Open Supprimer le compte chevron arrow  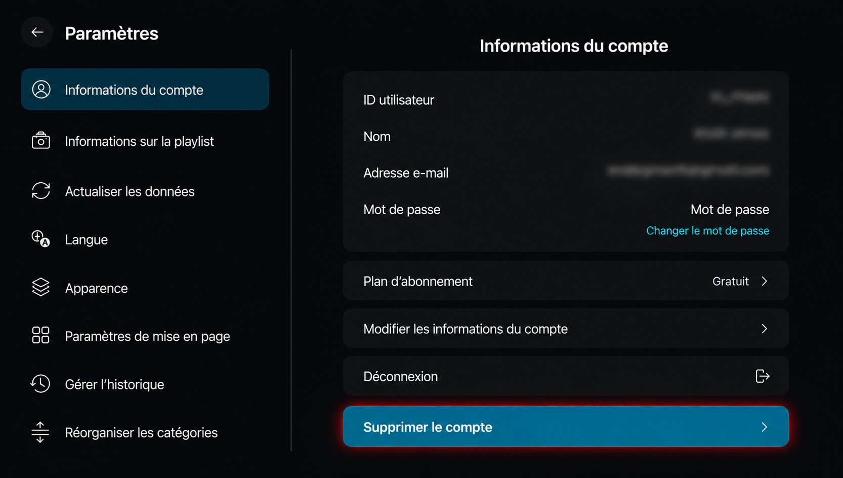coord(765,427)
